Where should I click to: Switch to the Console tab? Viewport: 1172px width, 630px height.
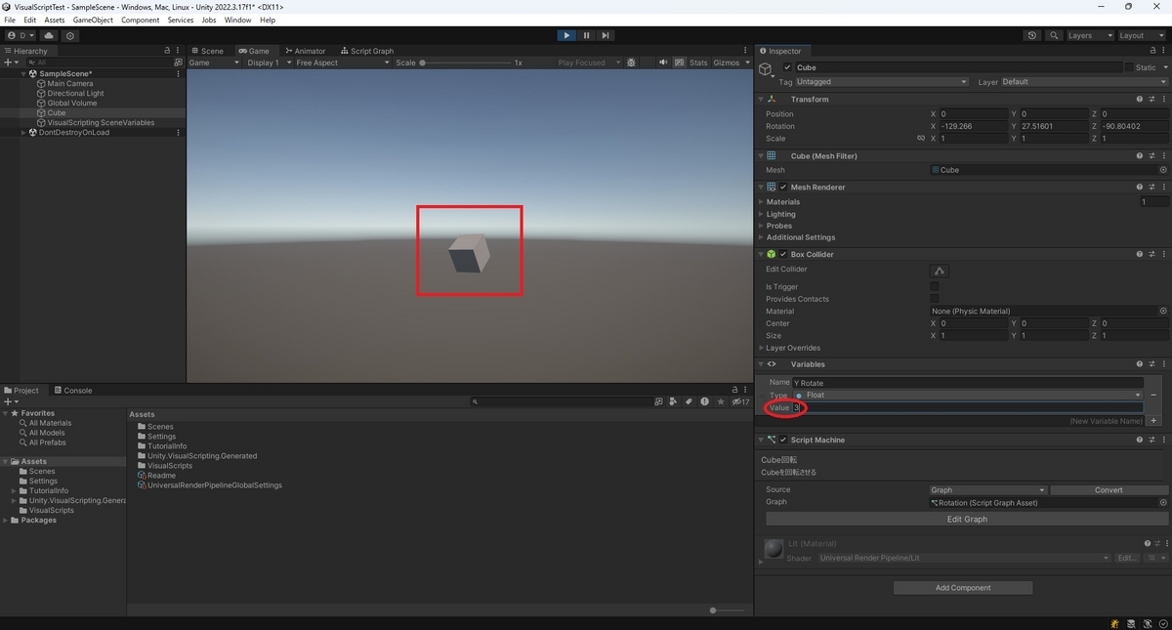pos(73,390)
